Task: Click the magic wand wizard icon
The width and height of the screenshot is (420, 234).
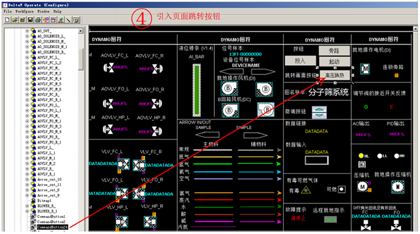Action: [x=68, y=20]
